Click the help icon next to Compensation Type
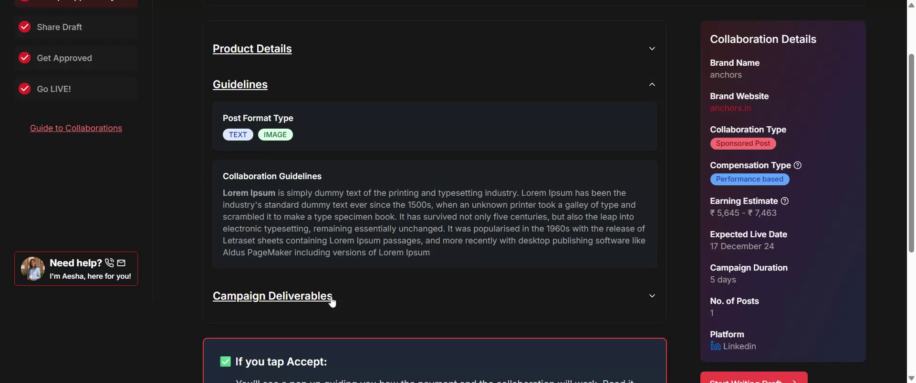This screenshot has height=383, width=916. tap(798, 165)
